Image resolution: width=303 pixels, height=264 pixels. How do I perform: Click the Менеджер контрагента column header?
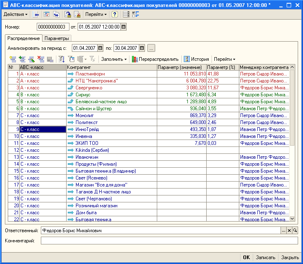click(264, 67)
